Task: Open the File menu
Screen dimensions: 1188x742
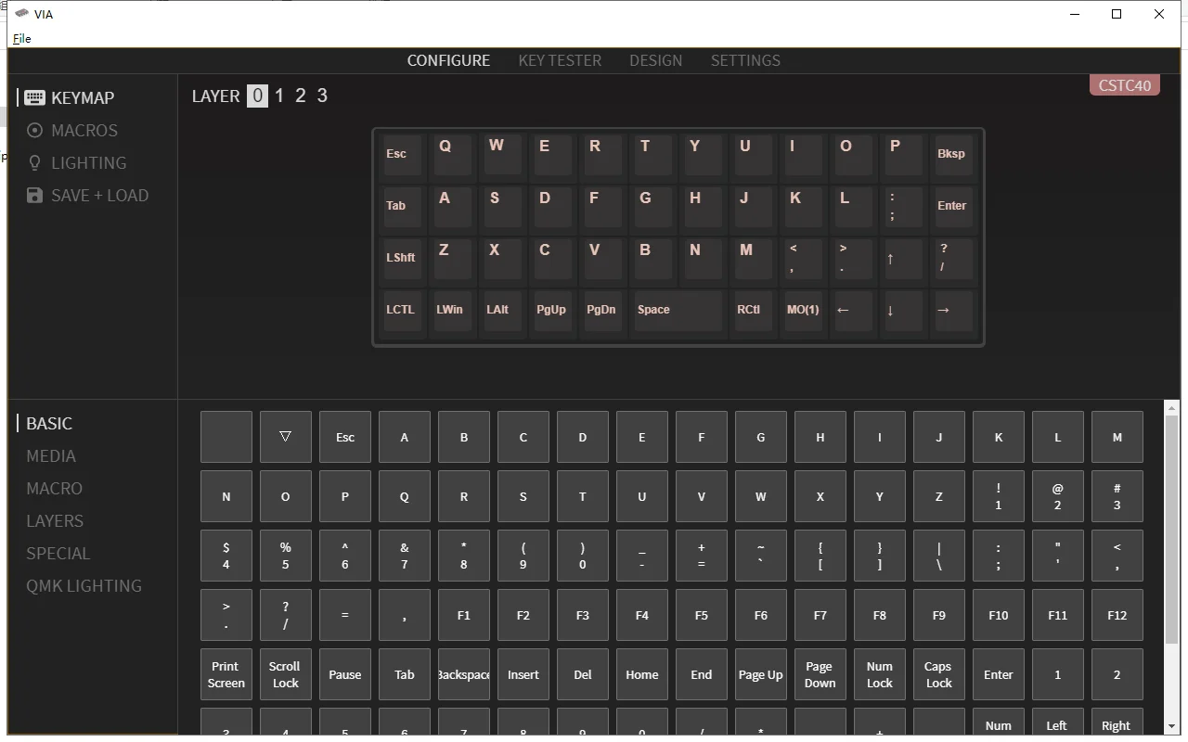Action: [x=21, y=39]
